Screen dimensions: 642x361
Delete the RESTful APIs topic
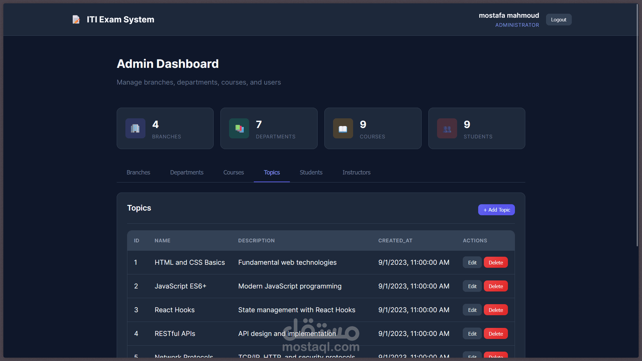[496, 334]
